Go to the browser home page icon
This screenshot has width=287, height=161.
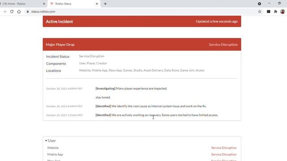19,12
